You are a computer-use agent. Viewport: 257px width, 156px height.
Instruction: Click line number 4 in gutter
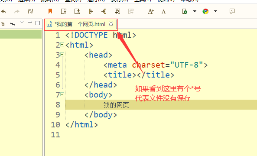(58, 65)
